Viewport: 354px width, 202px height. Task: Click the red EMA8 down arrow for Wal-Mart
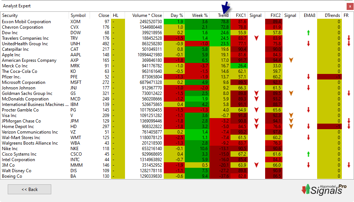(x=308, y=137)
